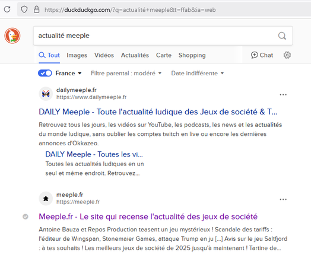Show site security via the padlock icon
The image size is (311, 261).
tap(36, 9)
